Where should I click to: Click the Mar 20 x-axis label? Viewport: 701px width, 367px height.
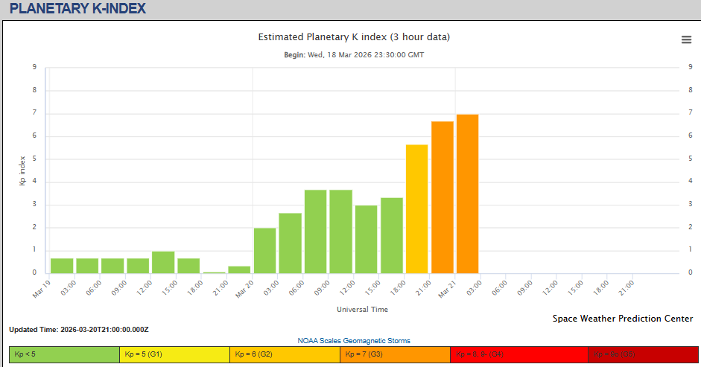coord(244,290)
